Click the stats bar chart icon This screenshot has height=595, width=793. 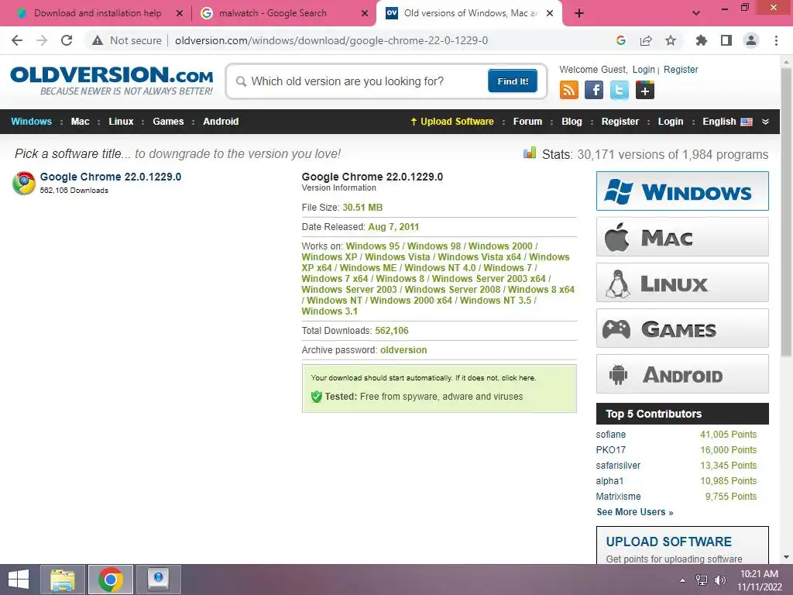[x=530, y=153]
